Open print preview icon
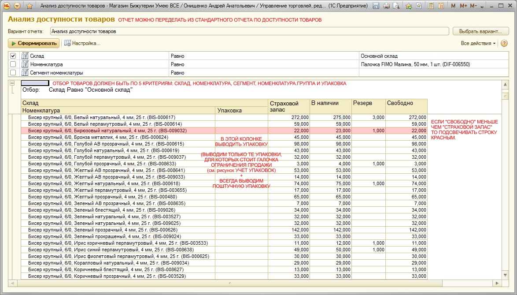The height and width of the screenshot is (295, 517). pyautogui.click(x=396, y=6)
